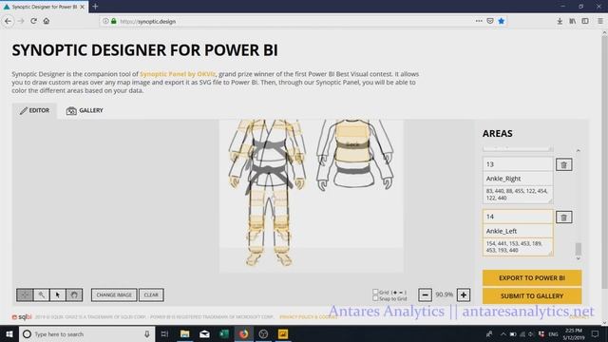Select the Synoptic Designer browser tab
Viewport: 608px width, 342px height.
(44, 7)
